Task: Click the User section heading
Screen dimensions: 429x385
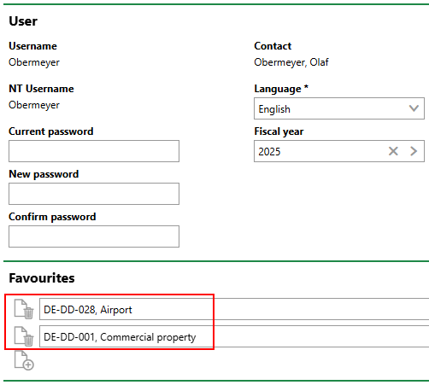Action: click(x=23, y=21)
